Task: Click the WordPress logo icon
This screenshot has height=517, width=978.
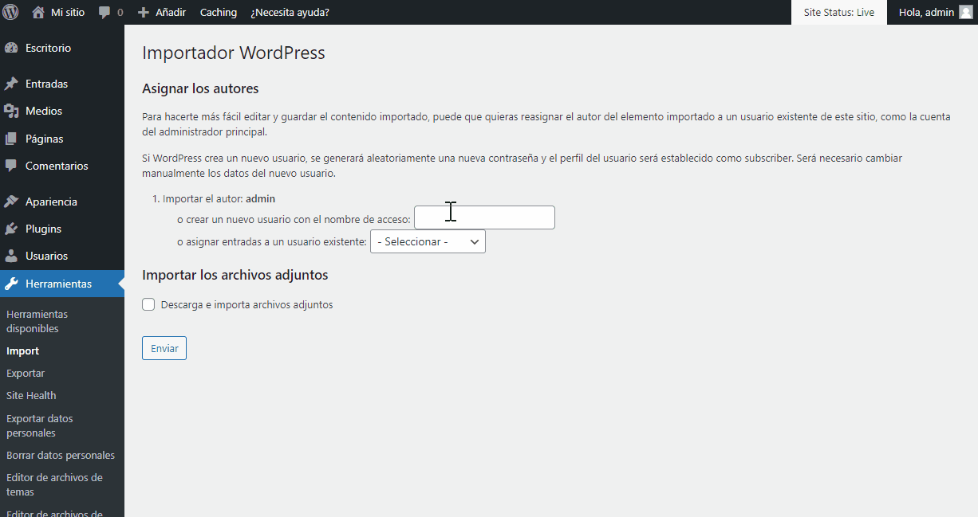Action: pyautogui.click(x=10, y=12)
